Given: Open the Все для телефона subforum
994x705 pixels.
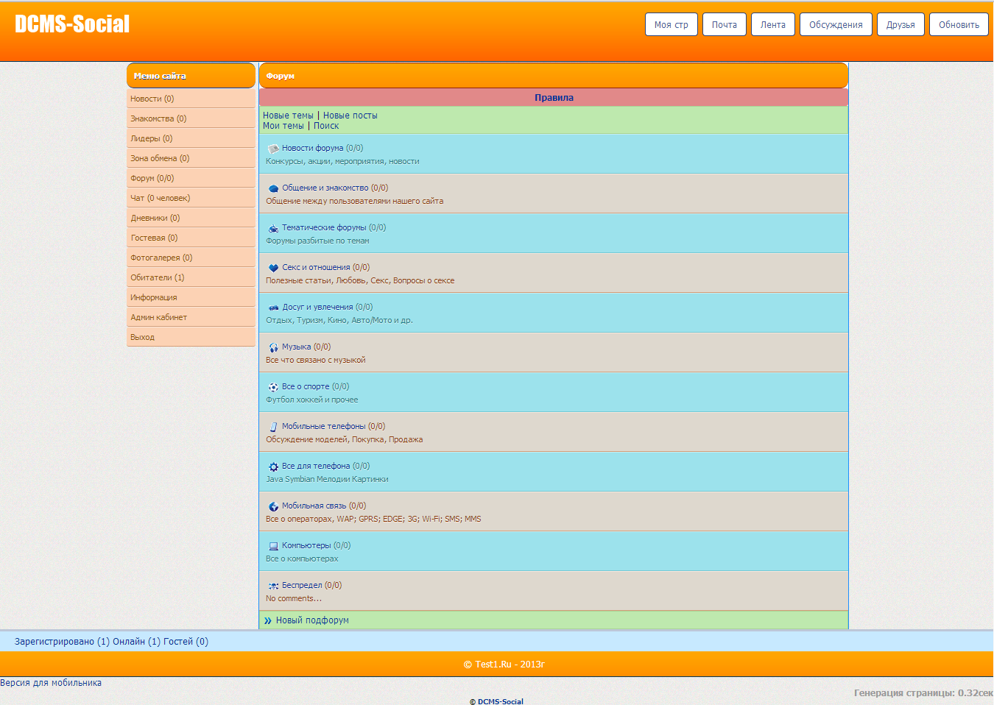Looking at the screenshot, I should 316,466.
